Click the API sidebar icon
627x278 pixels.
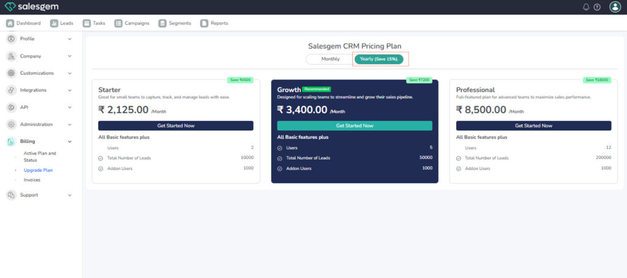pos(11,107)
